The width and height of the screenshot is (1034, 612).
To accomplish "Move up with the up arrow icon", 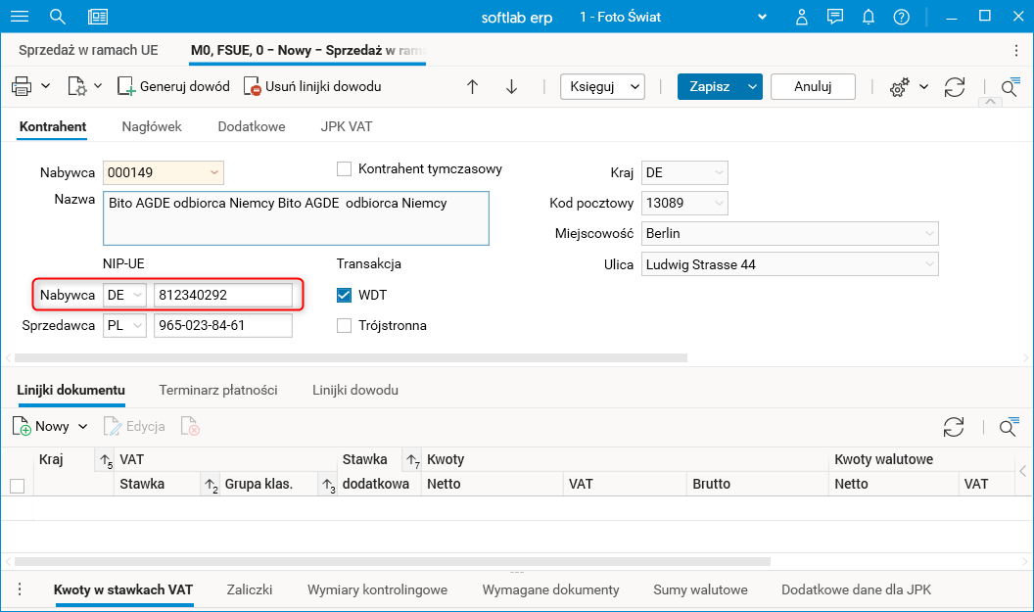I will [472, 87].
